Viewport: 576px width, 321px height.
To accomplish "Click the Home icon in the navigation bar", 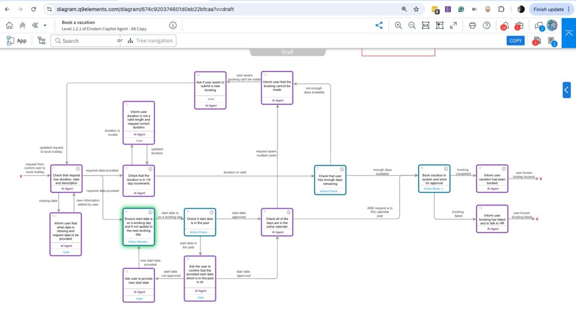I will pos(9,24).
